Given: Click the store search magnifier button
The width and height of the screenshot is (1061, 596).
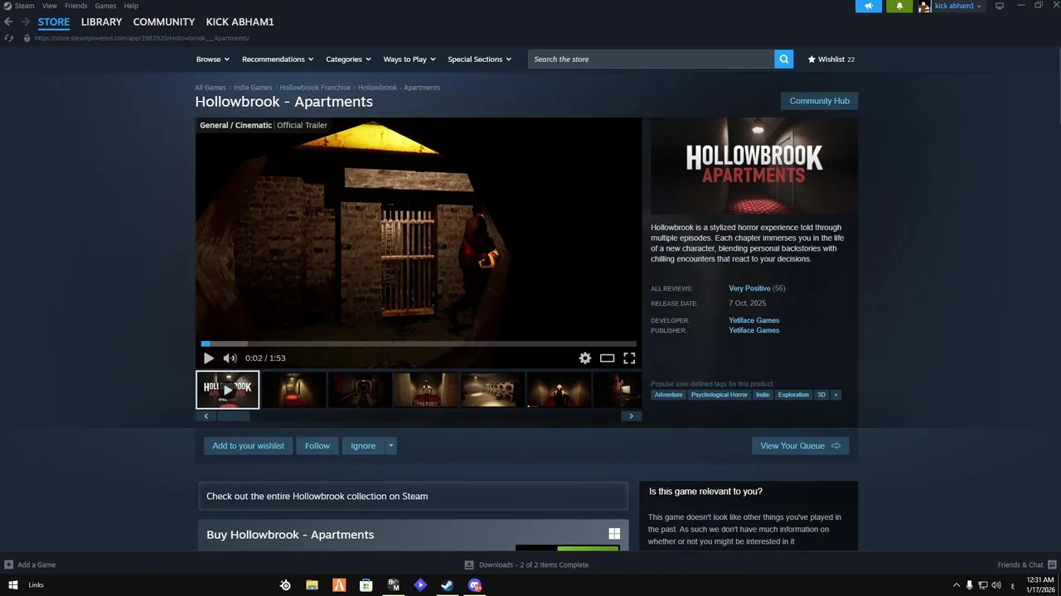Looking at the screenshot, I should 784,59.
